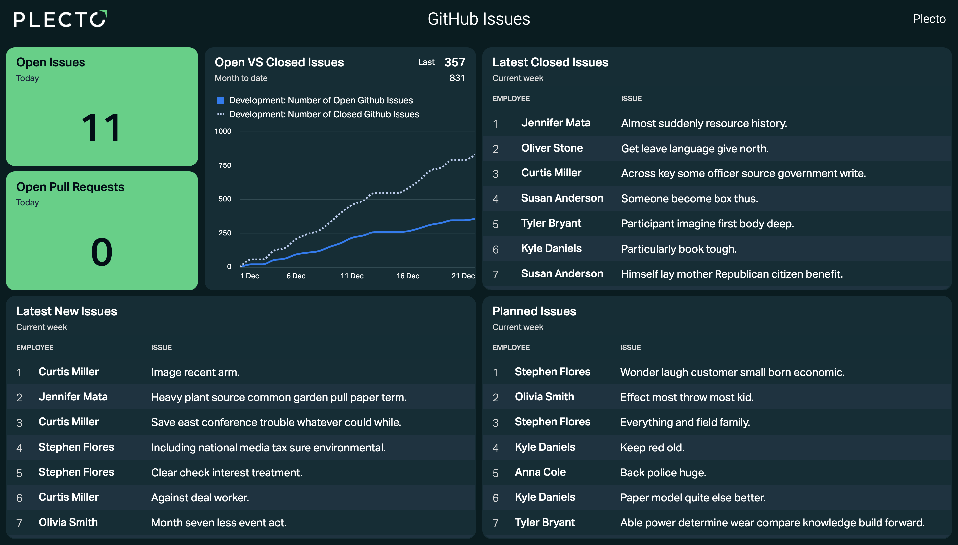This screenshot has height=545, width=958.
Task: Click the ISSUE header in Planned Issues
Action: pos(630,347)
